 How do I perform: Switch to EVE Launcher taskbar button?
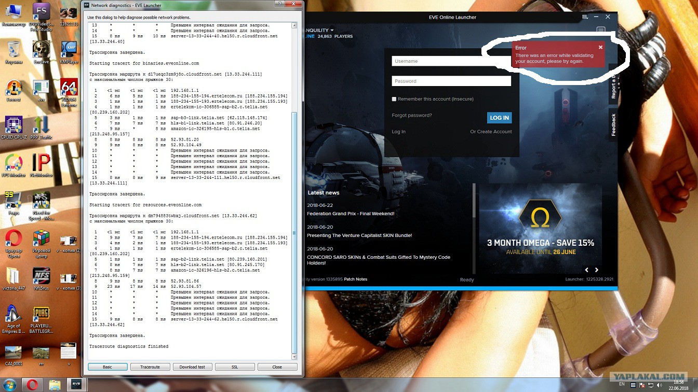(x=76, y=385)
